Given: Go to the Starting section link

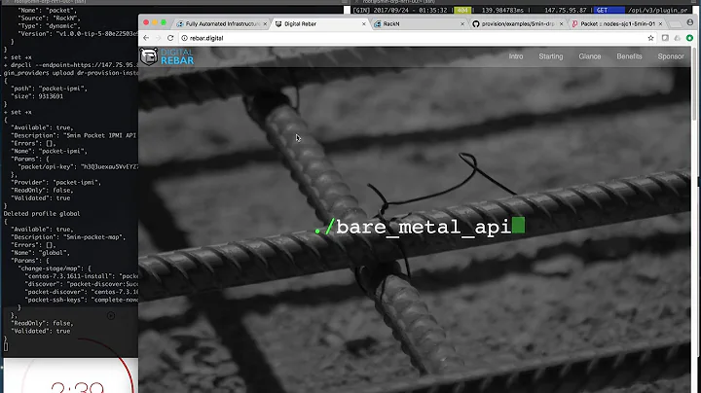Looking at the screenshot, I should (551, 56).
